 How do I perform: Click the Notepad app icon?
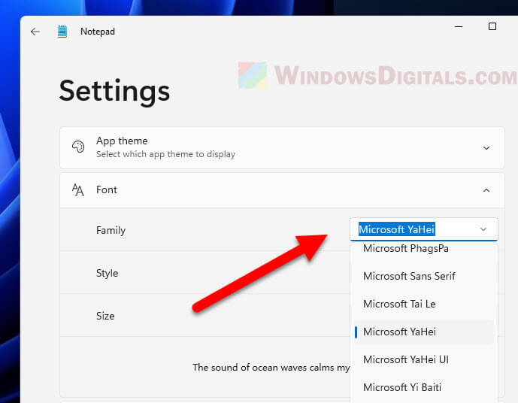click(x=62, y=32)
